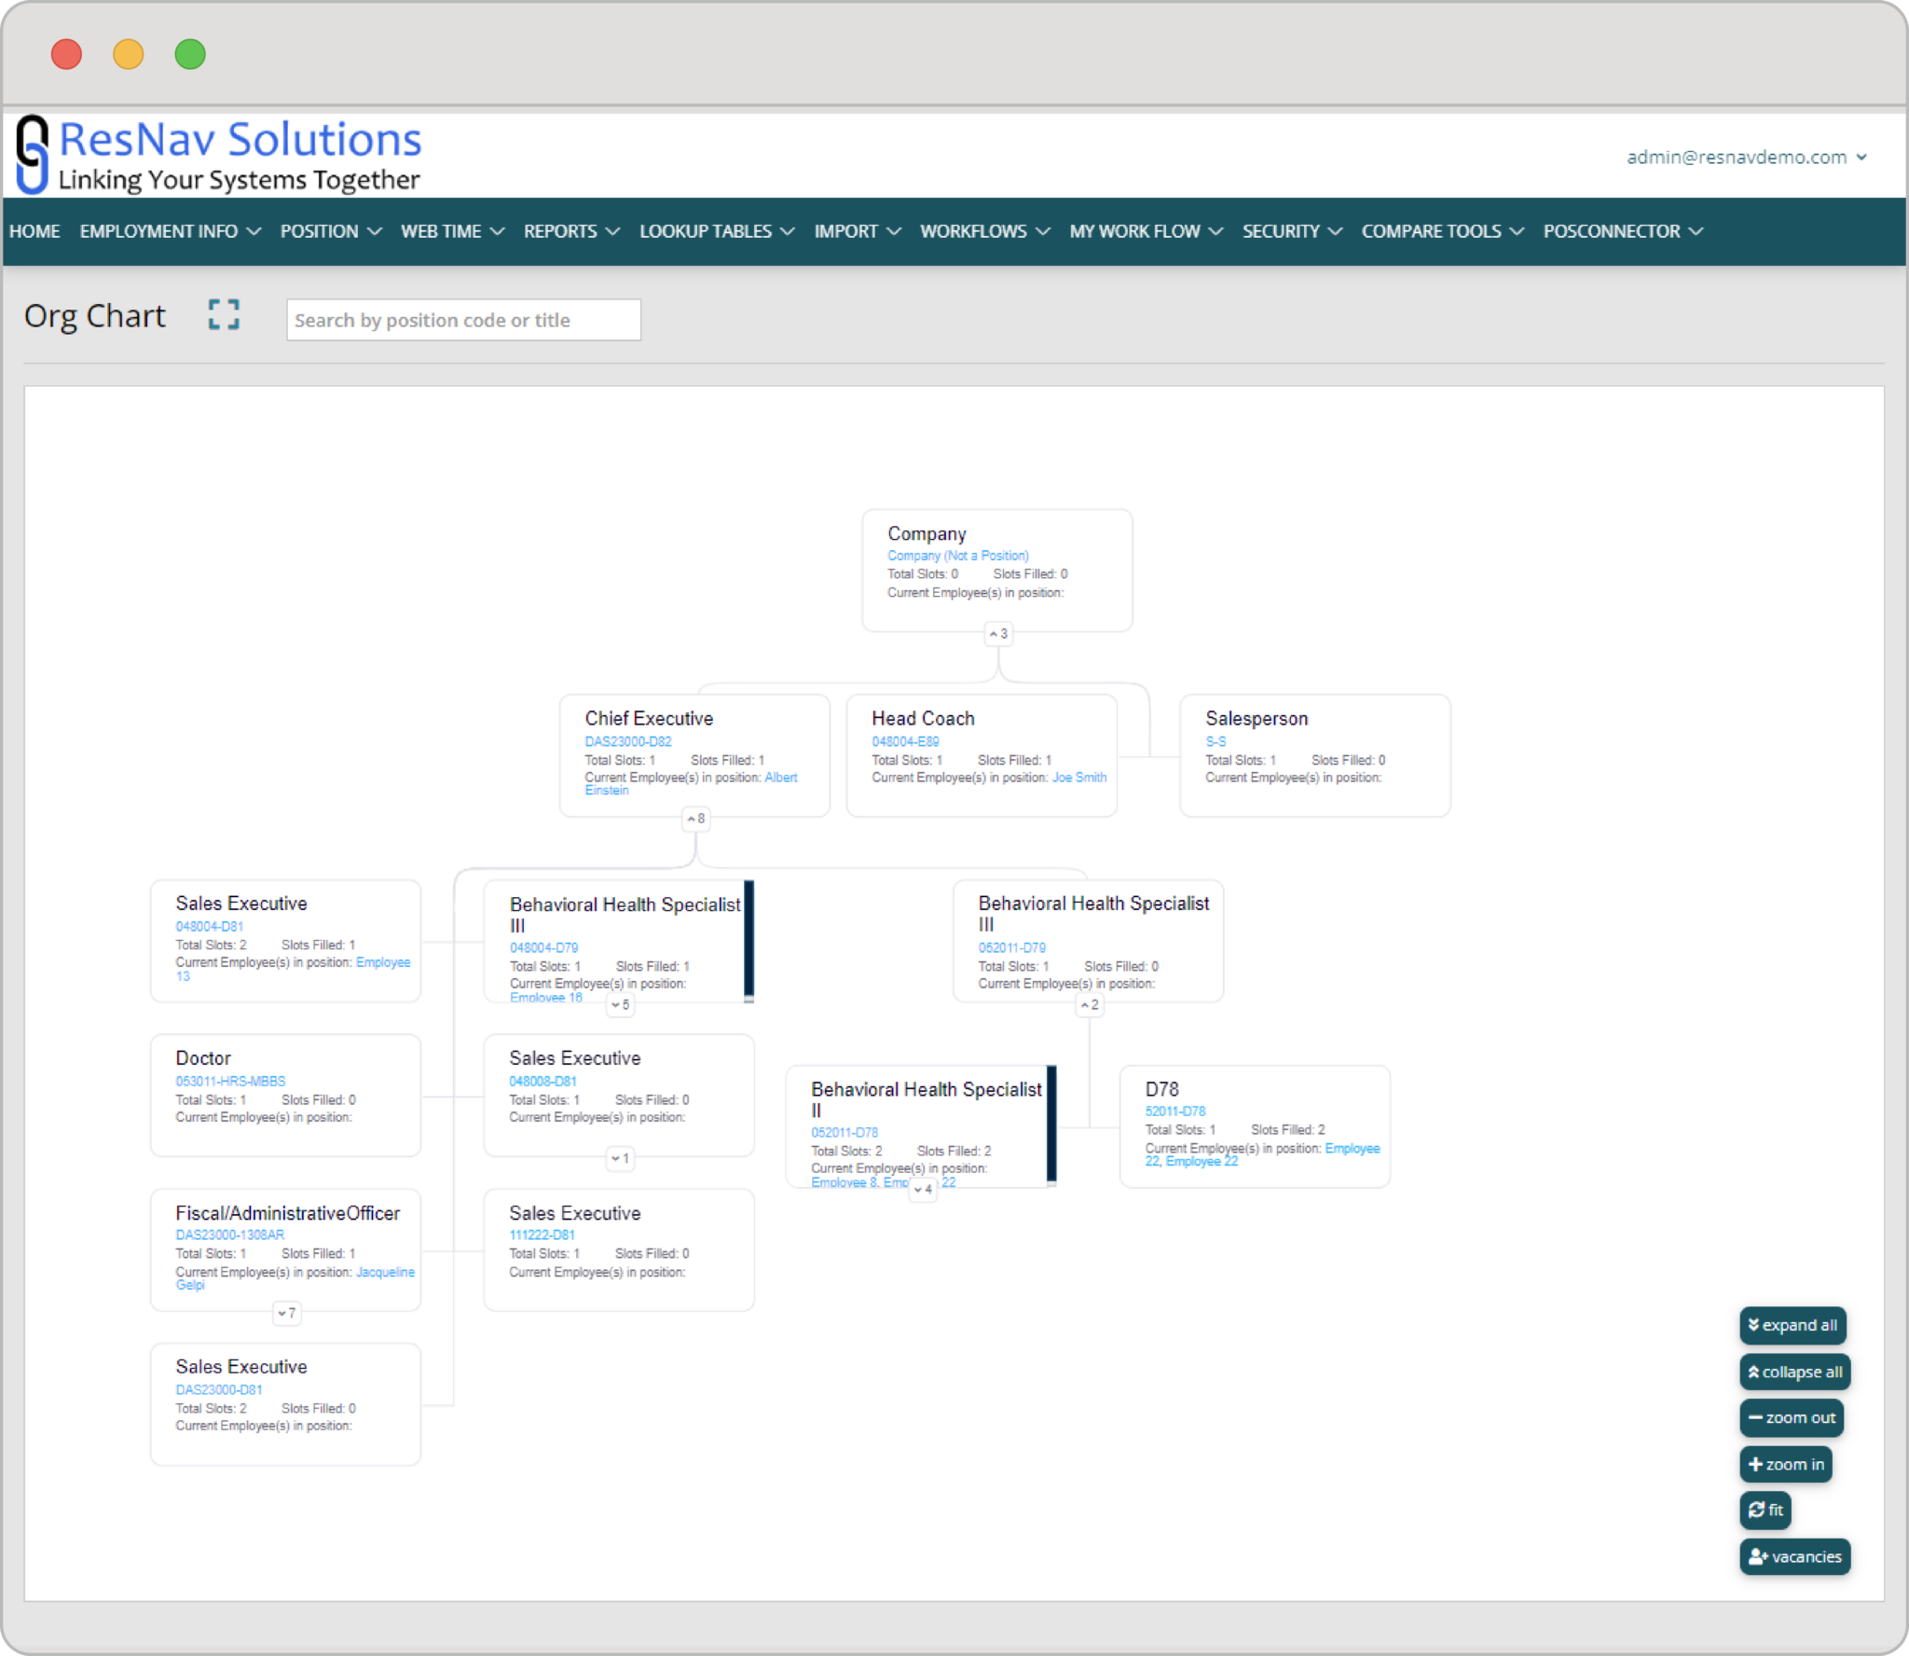The width and height of the screenshot is (1909, 1656).
Task: Click the expand all button
Action: 1792,1325
